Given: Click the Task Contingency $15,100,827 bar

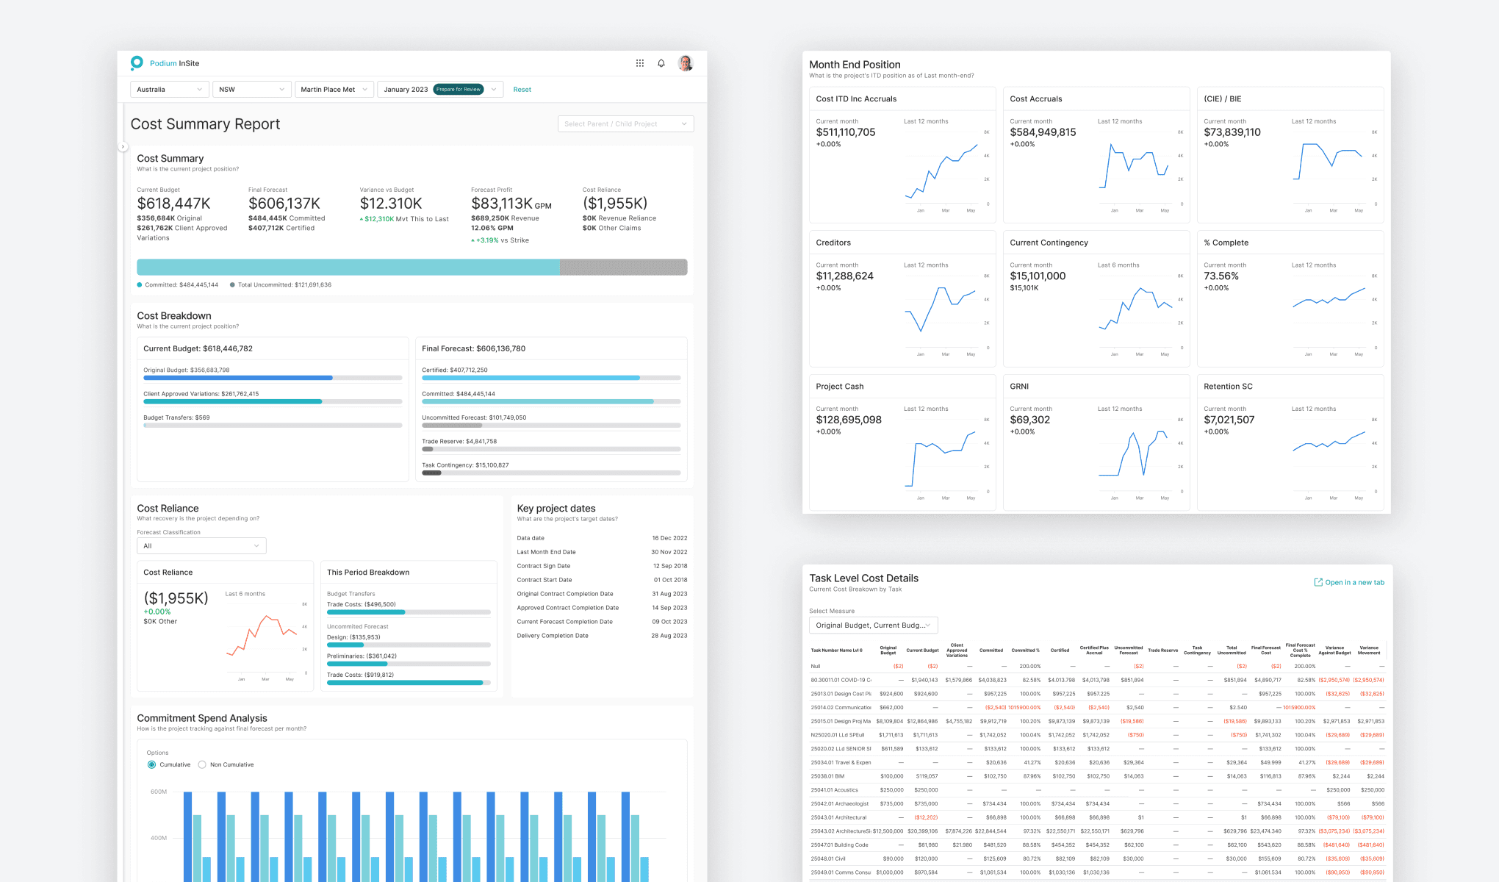Looking at the screenshot, I should click(551, 473).
